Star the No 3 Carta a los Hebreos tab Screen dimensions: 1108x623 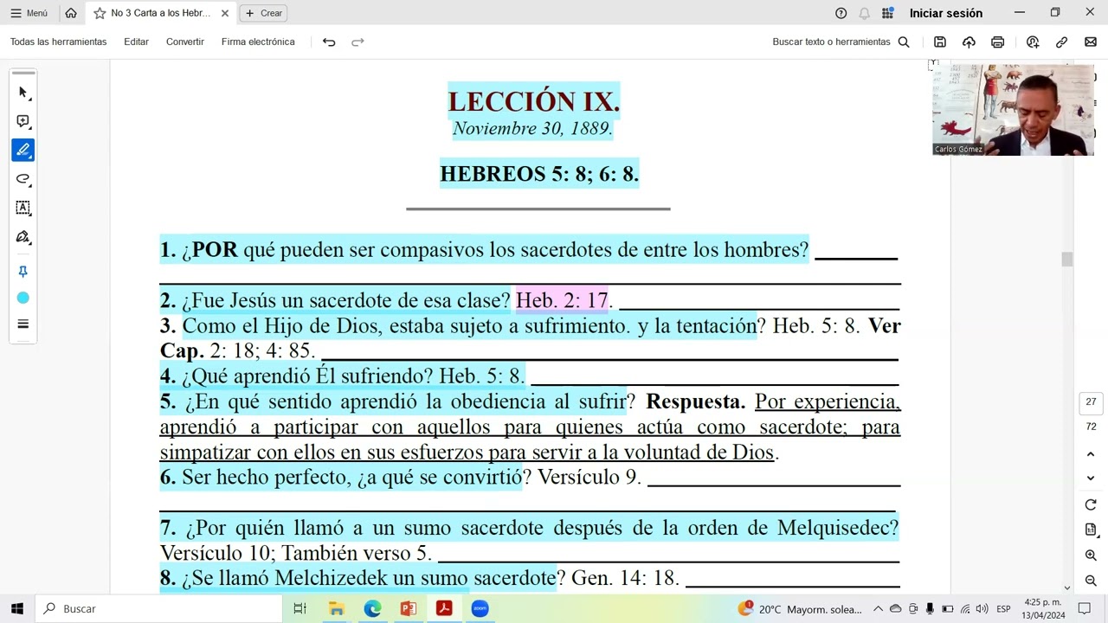point(100,13)
